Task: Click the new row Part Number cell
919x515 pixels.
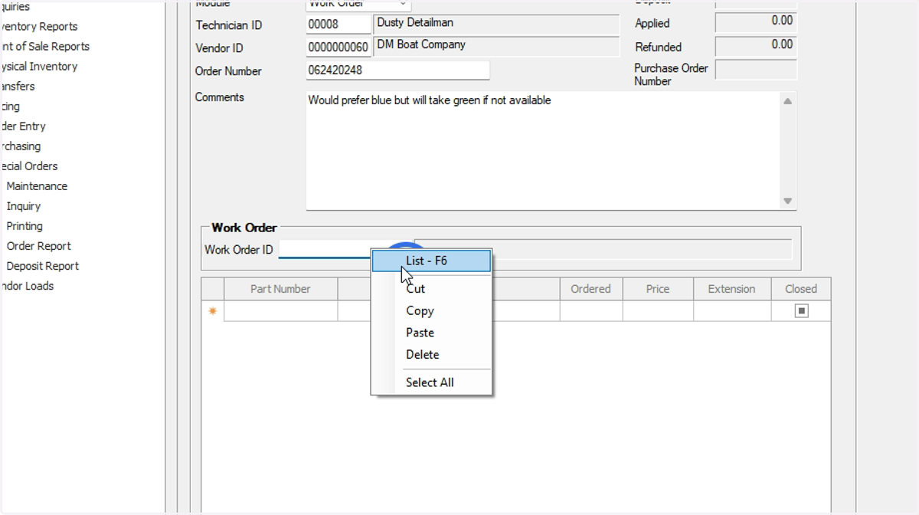Action: click(280, 310)
